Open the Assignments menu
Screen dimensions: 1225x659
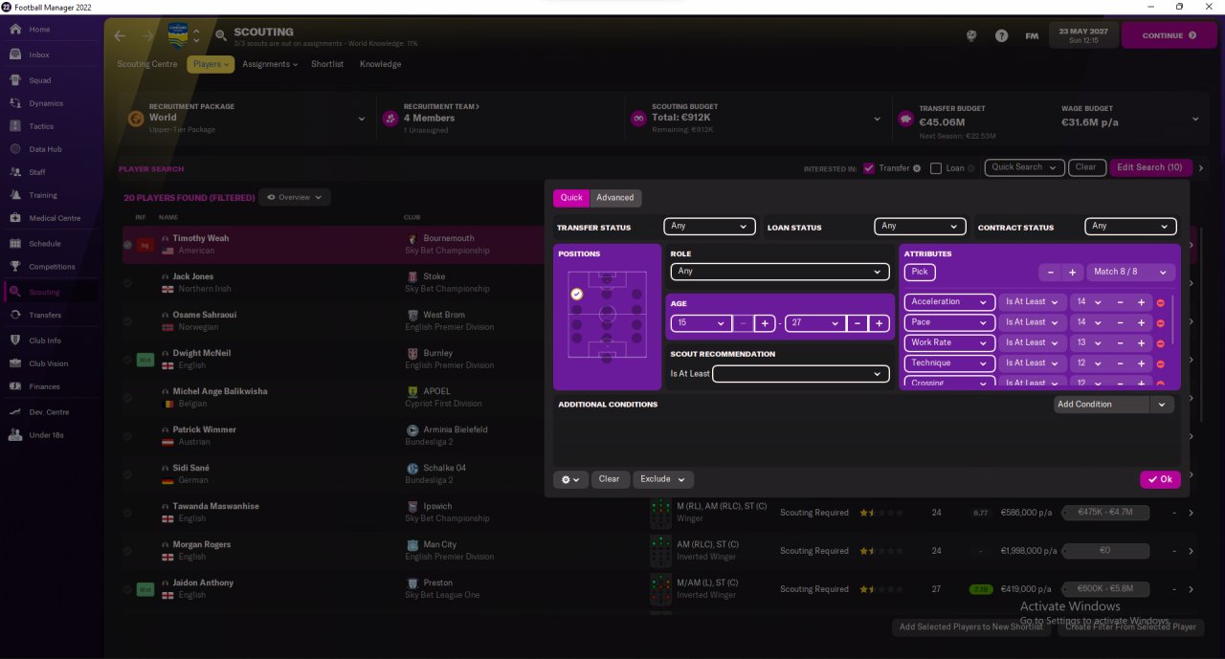pos(270,64)
